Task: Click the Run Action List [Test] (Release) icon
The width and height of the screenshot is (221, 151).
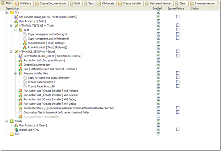Action: pos(25,47)
